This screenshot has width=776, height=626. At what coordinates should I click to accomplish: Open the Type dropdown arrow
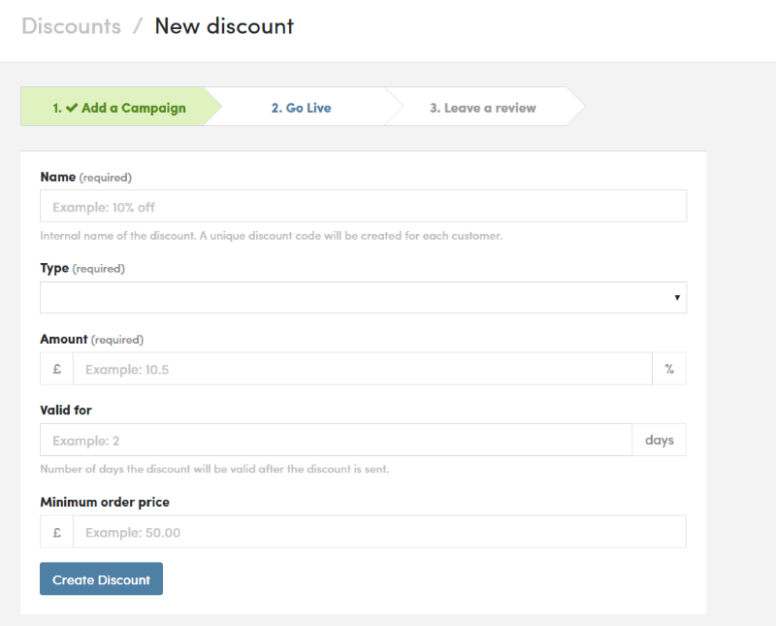coord(677,298)
